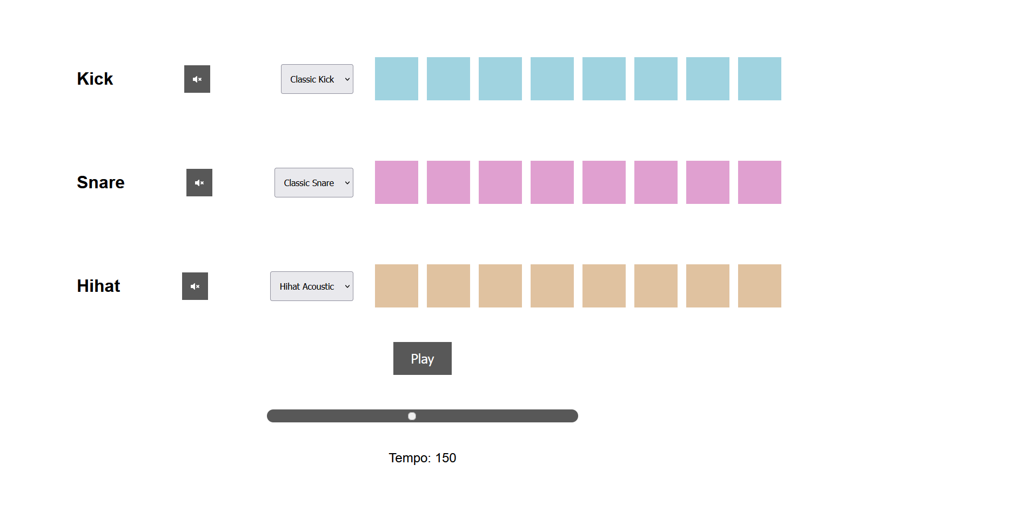Mute the Snare track
Screen dimensions: 1025x513
199,182
